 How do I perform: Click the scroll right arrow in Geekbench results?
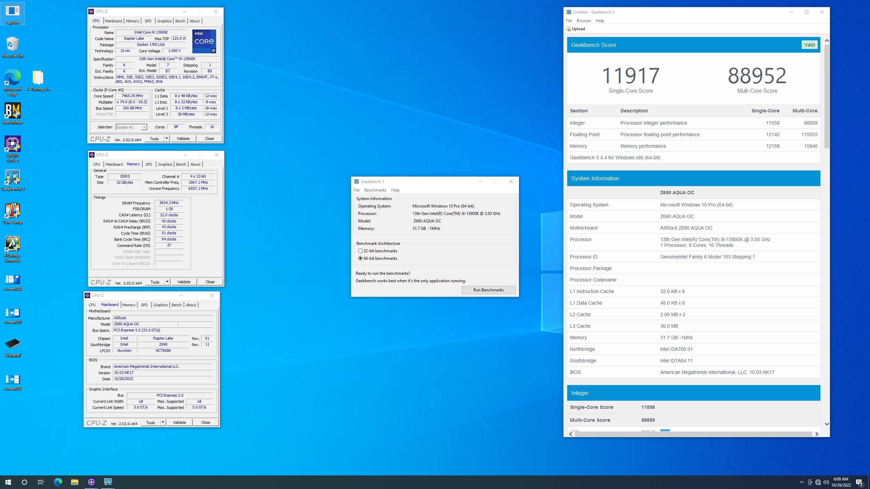pyautogui.click(x=817, y=434)
